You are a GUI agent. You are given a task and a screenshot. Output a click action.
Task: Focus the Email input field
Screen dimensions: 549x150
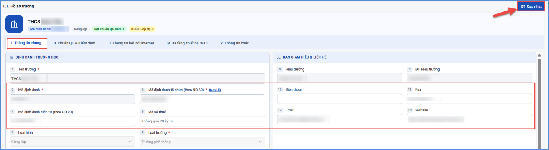click(340, 119)
